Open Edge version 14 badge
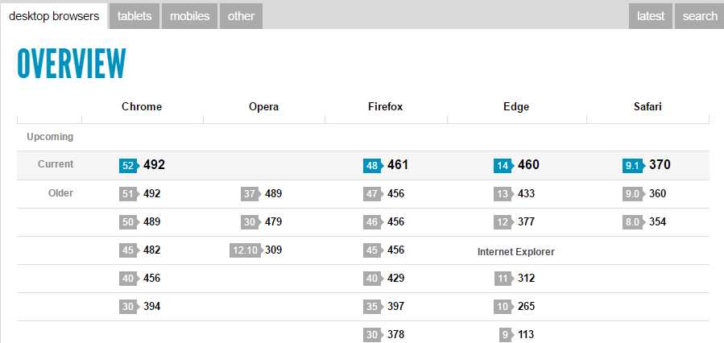 (x=503, y=166)
